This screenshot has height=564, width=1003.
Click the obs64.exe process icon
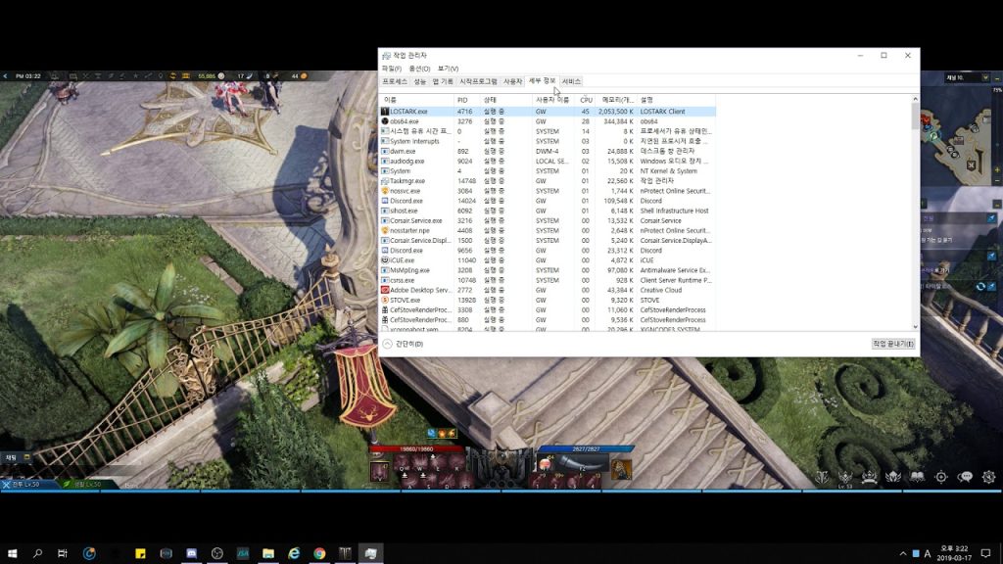[385, 121]
